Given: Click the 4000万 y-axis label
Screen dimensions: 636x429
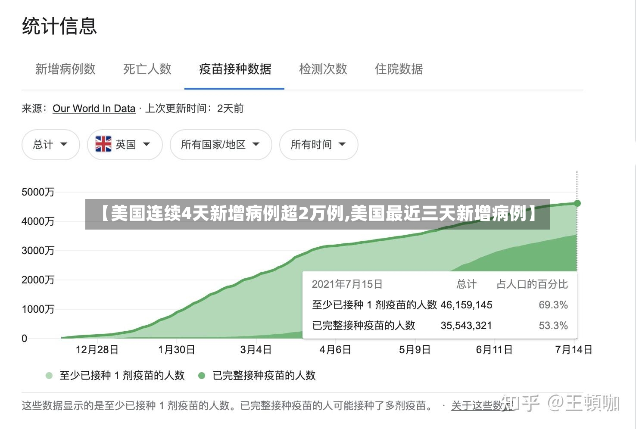Looking at the screenshot, I should pos(38,221).
